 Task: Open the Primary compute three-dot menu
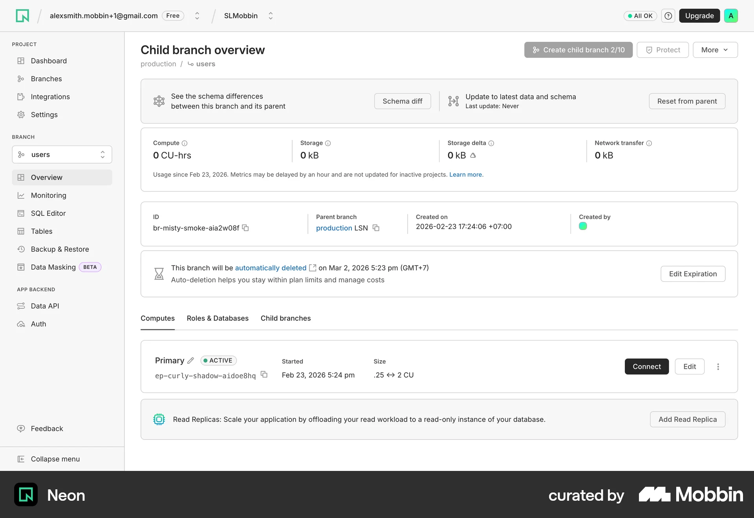[x=718, y=367]
